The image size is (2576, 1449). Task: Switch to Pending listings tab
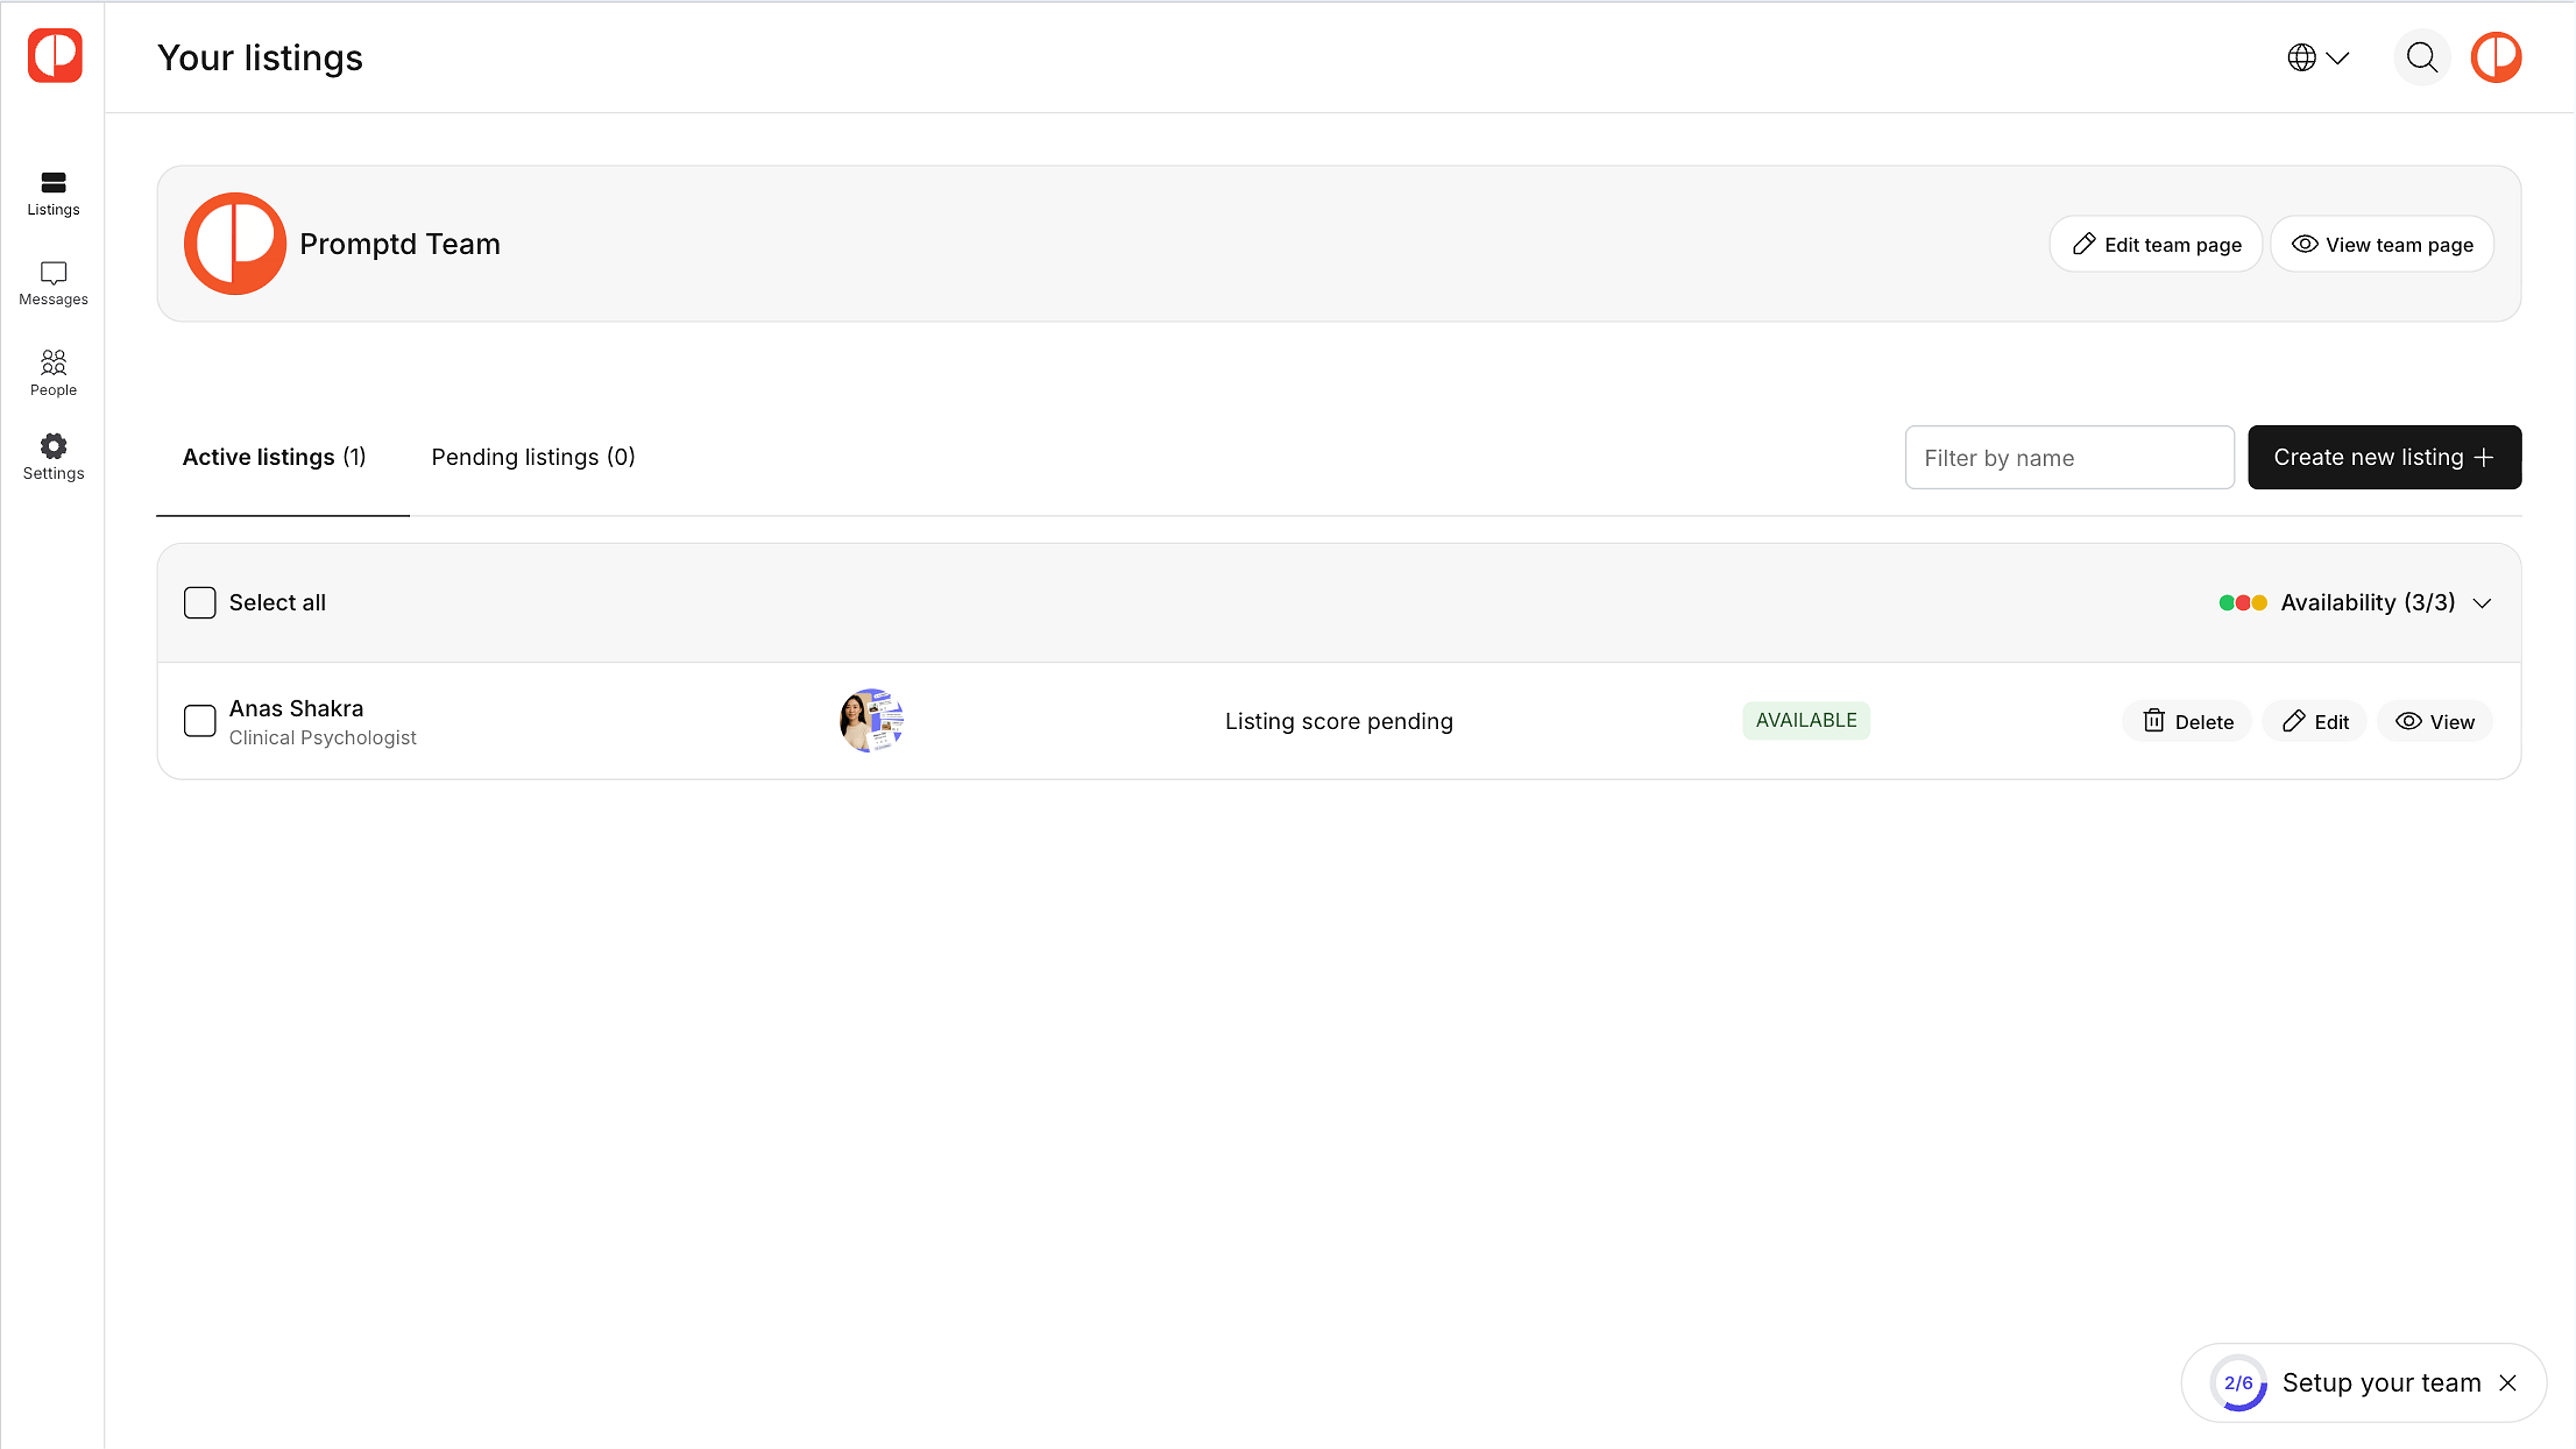[x=533, y=457]
